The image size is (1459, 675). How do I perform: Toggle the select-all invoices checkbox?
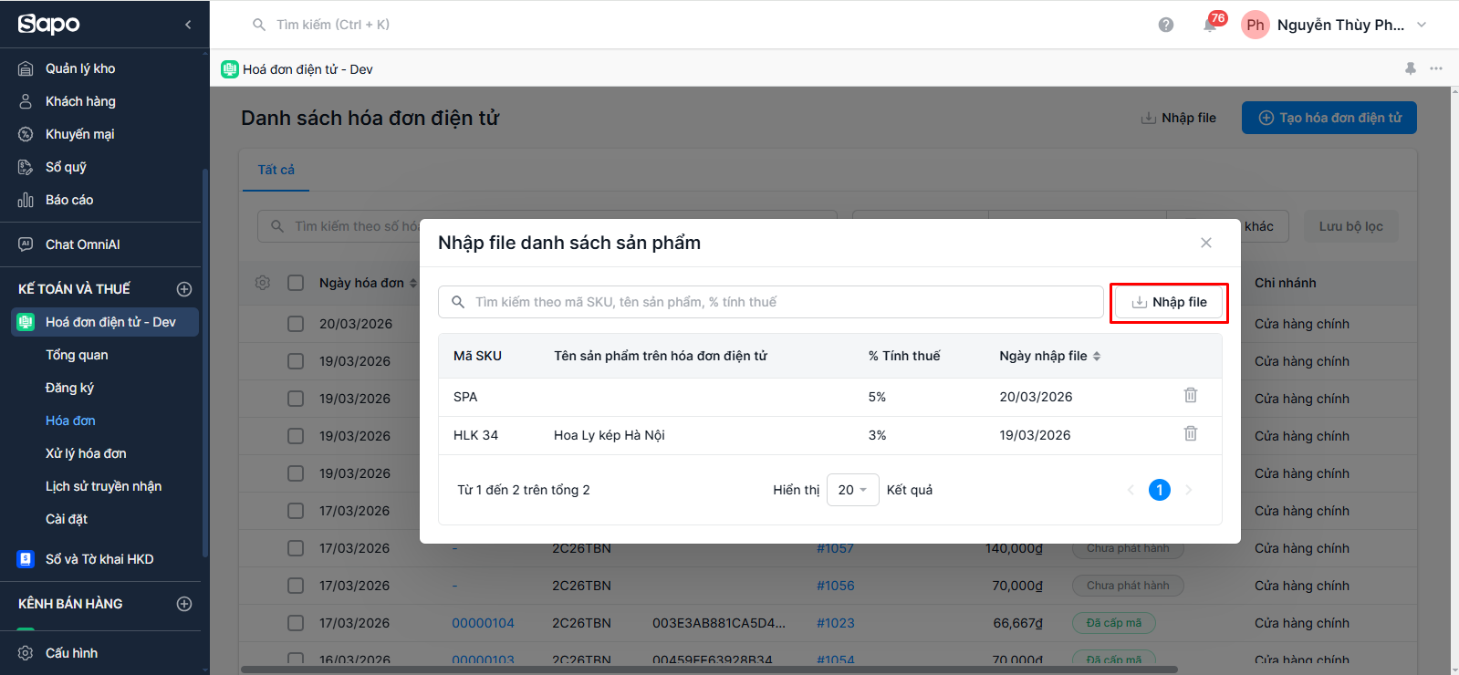[296, 283]
